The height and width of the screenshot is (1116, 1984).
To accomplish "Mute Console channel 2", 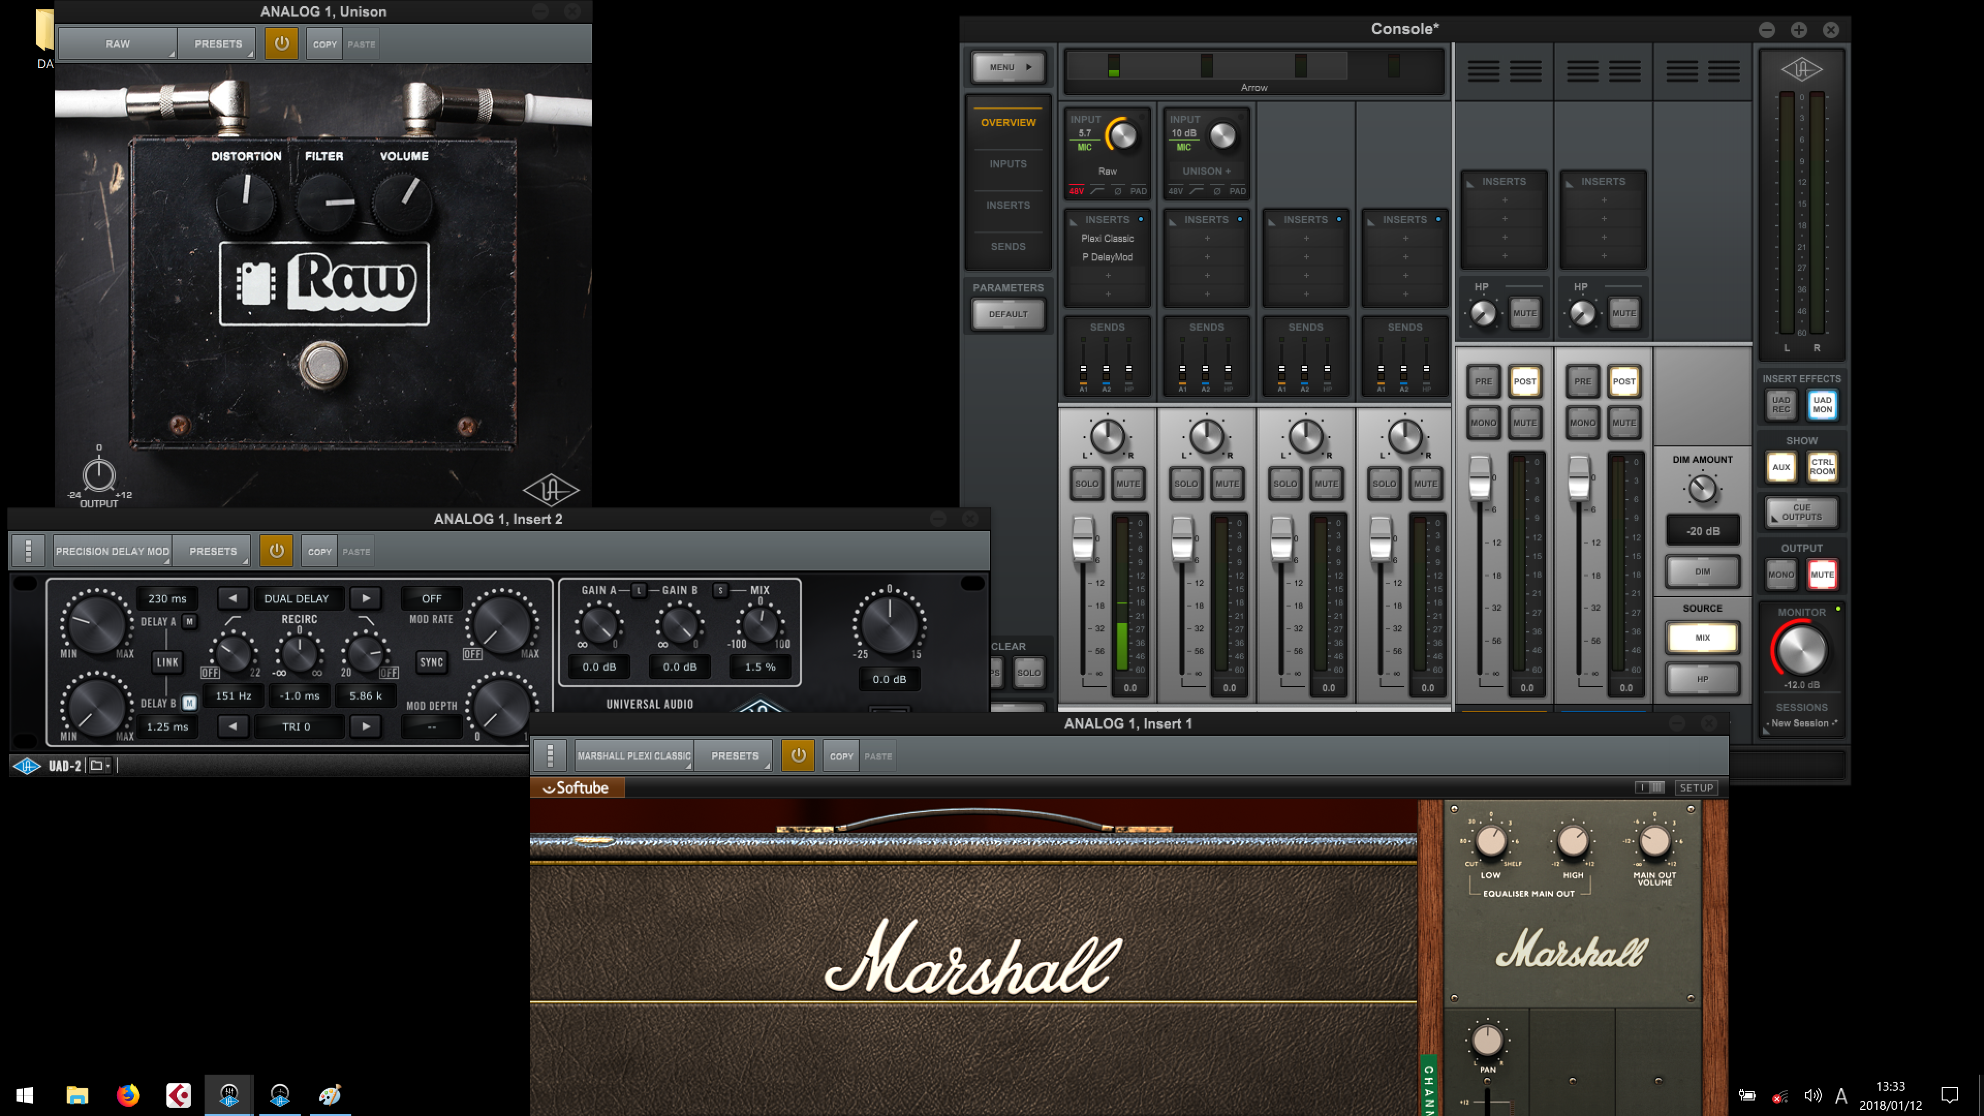I will 1227,484.
